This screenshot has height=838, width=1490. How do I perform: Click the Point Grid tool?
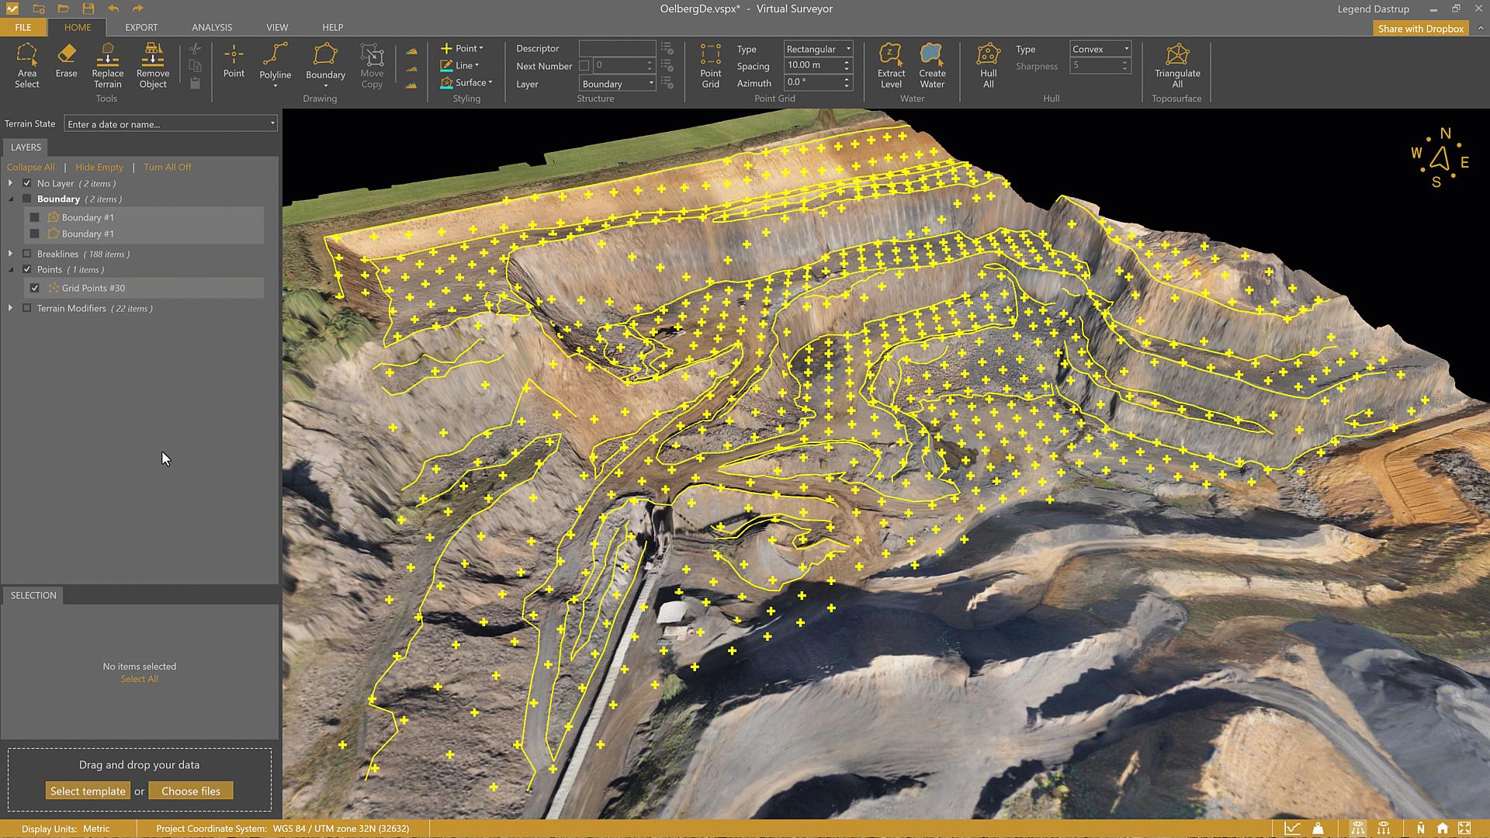coord(710,65)
